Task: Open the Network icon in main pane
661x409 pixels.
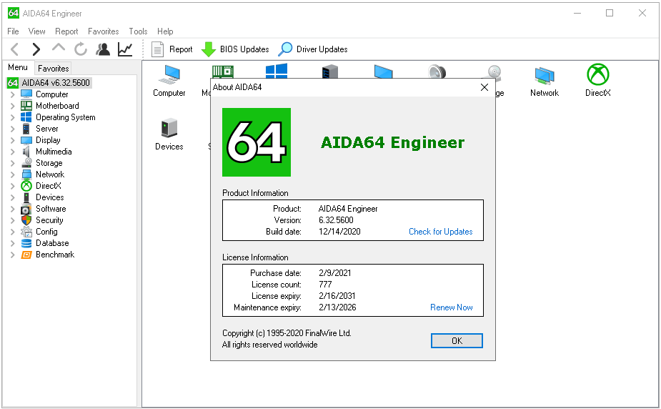Action: click(x=545, y=81)
